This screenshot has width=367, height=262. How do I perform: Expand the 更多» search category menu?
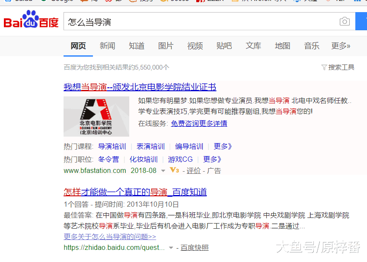click(341, 46)
